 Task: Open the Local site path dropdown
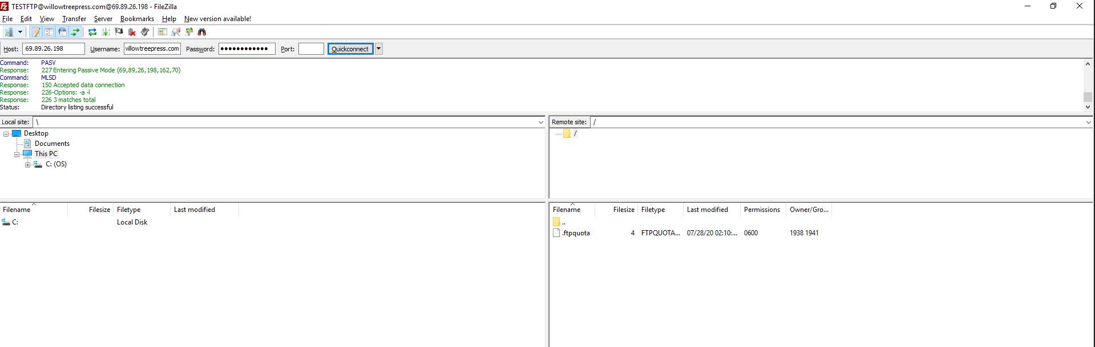coord(540,122)
